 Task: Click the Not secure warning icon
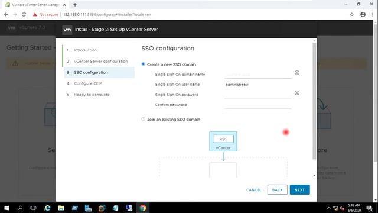(x=35, y=14)
